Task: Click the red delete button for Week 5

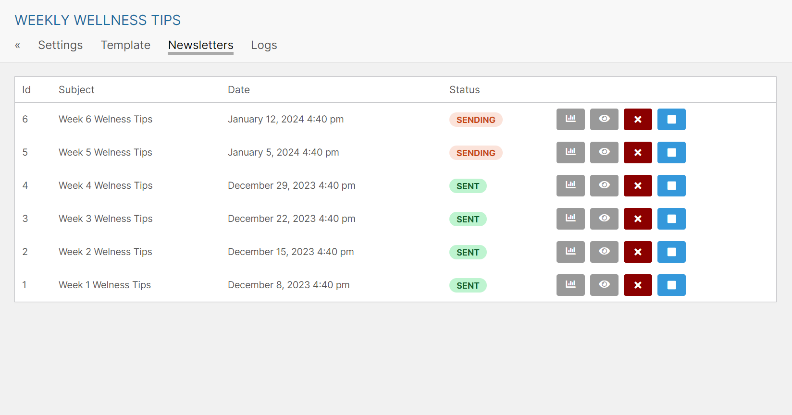Action: tap(638, 152)
